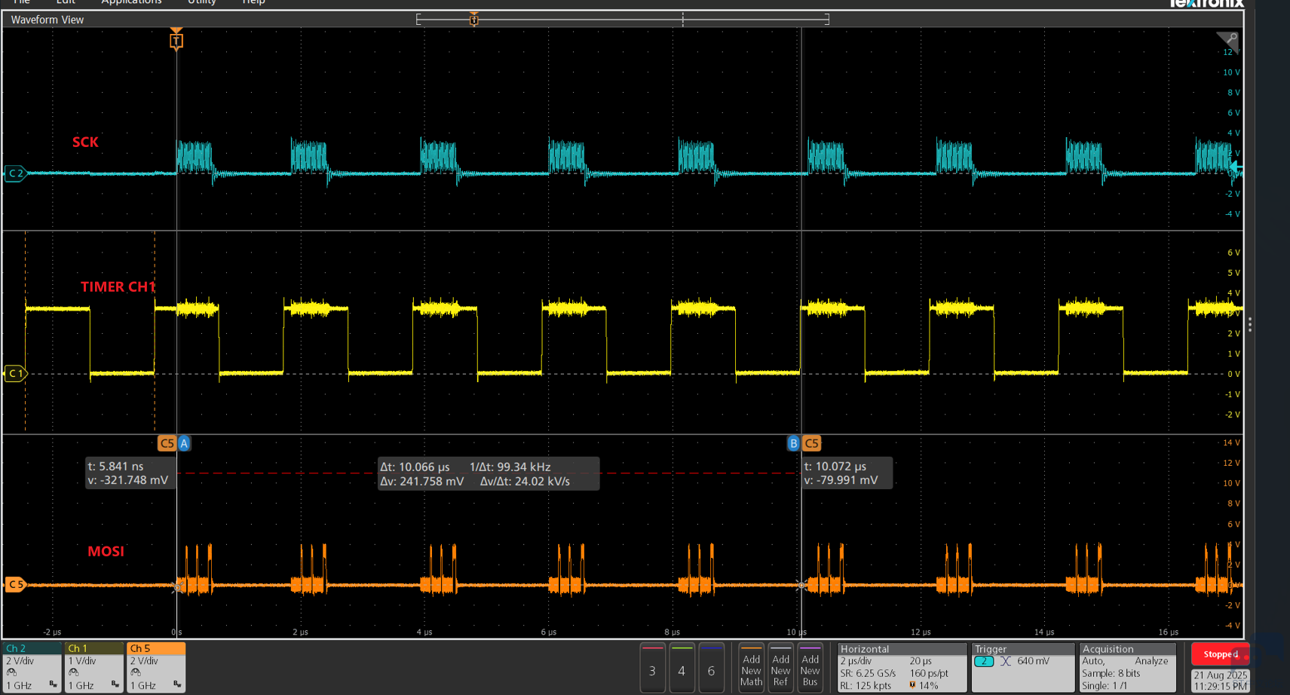Click the Sample: 8 bits text
This screenshot has width=1290, height=695.
pos(1111,673)
